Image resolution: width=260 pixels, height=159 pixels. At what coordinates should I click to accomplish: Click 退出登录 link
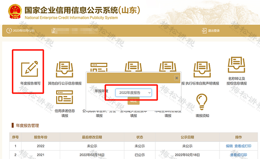coord(214,30)
